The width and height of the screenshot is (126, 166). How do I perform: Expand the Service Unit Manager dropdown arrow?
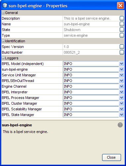click(121, 75)
